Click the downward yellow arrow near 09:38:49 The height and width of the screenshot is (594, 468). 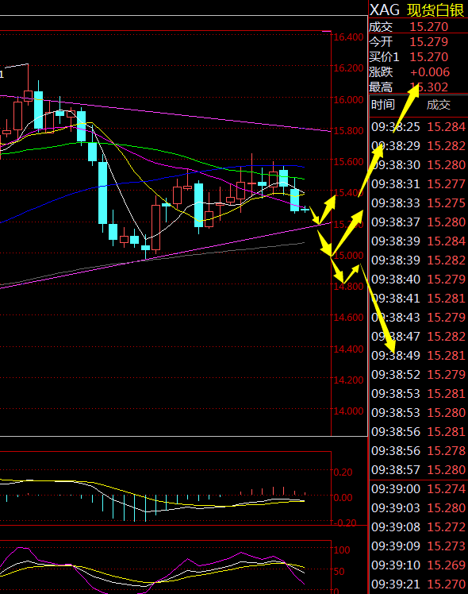378,309
